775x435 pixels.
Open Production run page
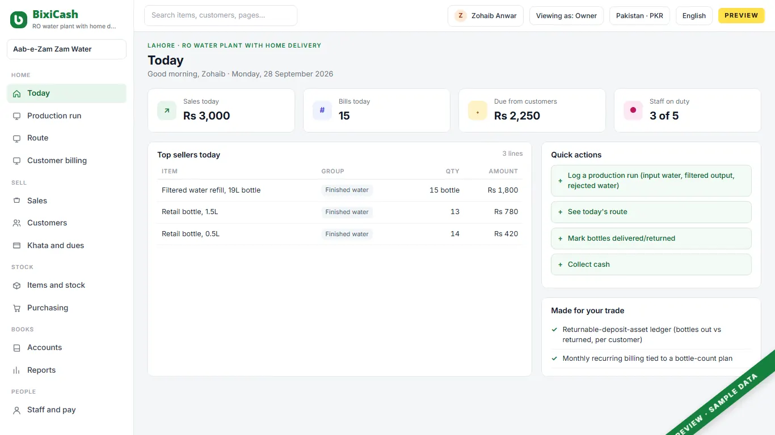(x=66, y=116)
